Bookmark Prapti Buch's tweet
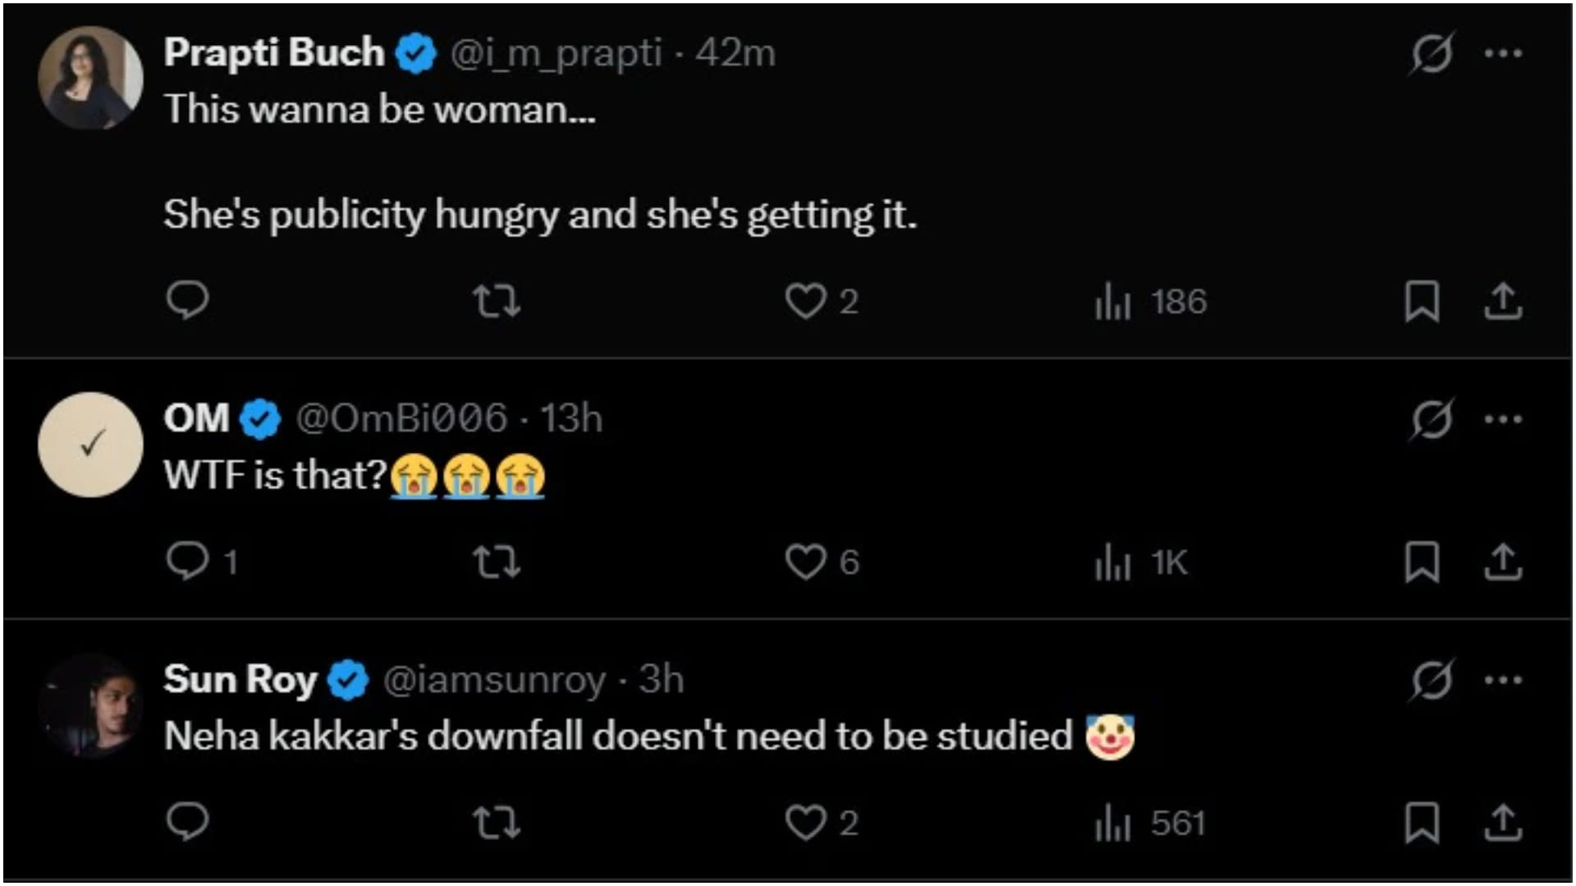The width and height of the screenshot is (1576, 886). click(x=1422, y=301)
